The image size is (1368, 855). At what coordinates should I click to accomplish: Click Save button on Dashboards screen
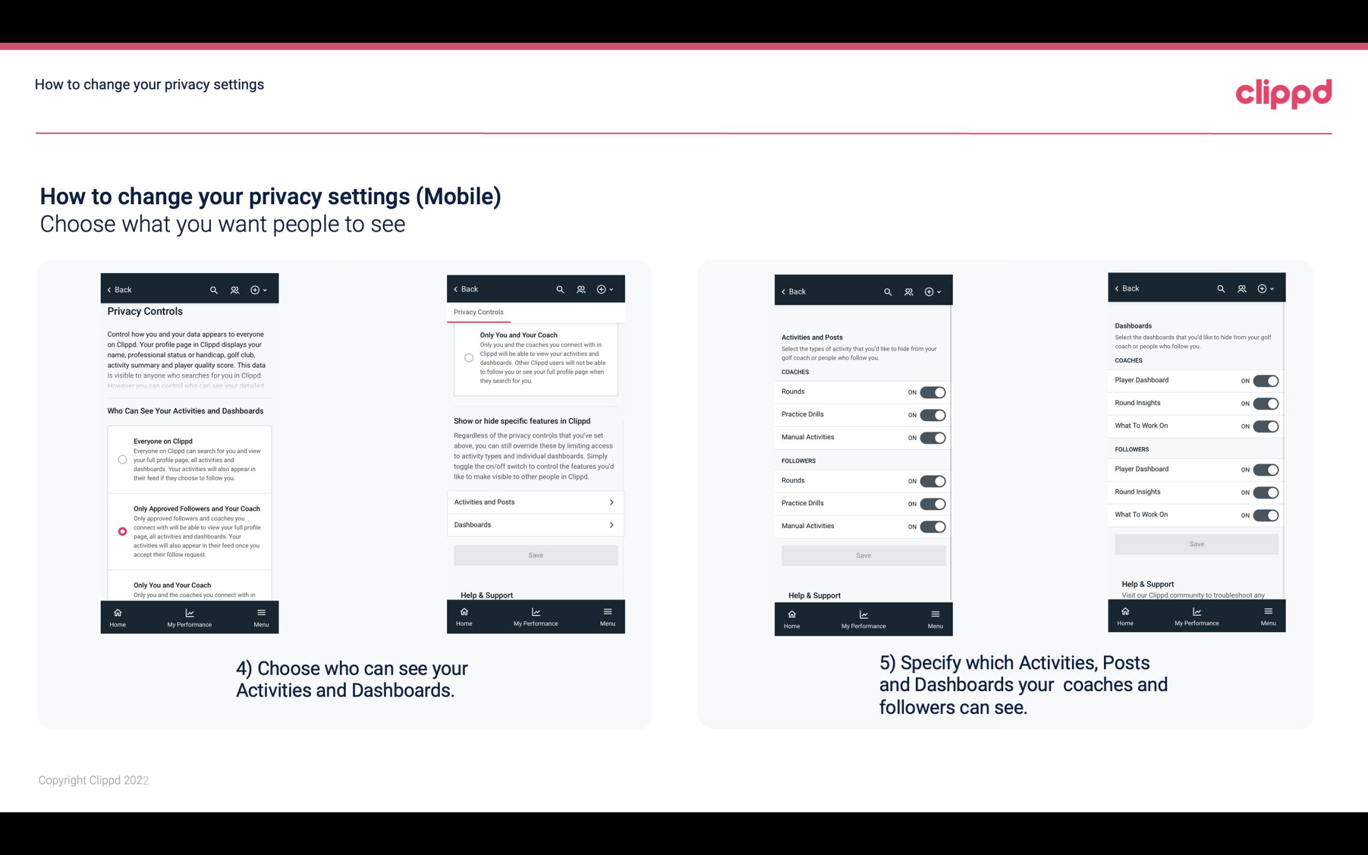pyautogui.click(x=1196, y=544)
